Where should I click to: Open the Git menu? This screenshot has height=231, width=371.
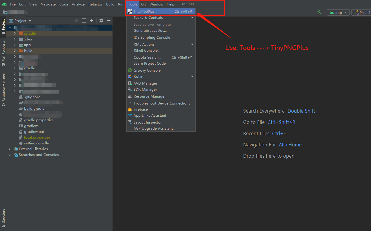pyautogui.click(x=143, y=4)
